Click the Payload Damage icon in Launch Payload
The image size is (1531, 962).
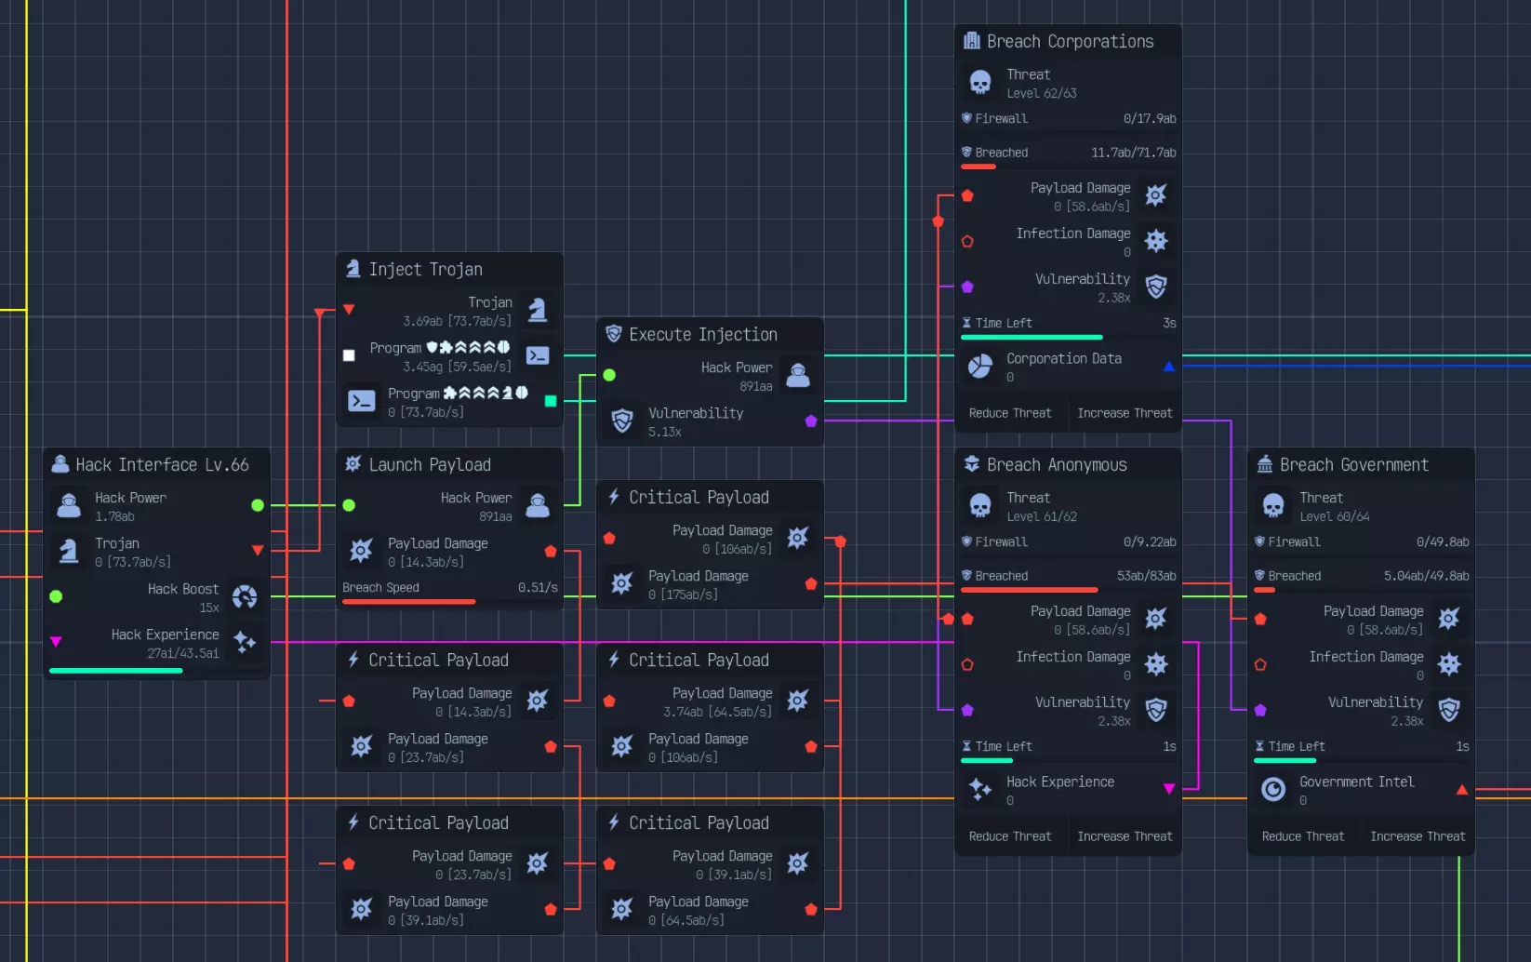pos(362,552)
